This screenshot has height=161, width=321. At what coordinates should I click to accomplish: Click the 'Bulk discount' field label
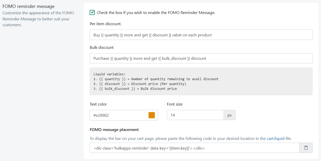pos(102,47)
